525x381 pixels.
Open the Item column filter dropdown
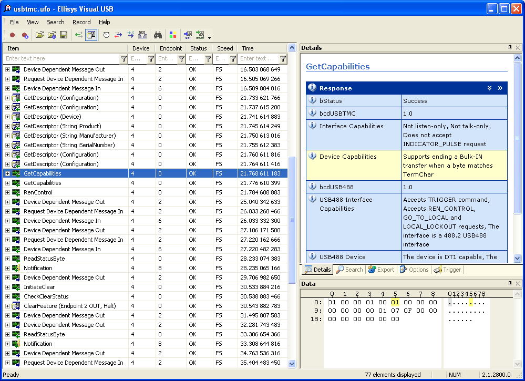(x=123, y=59)
